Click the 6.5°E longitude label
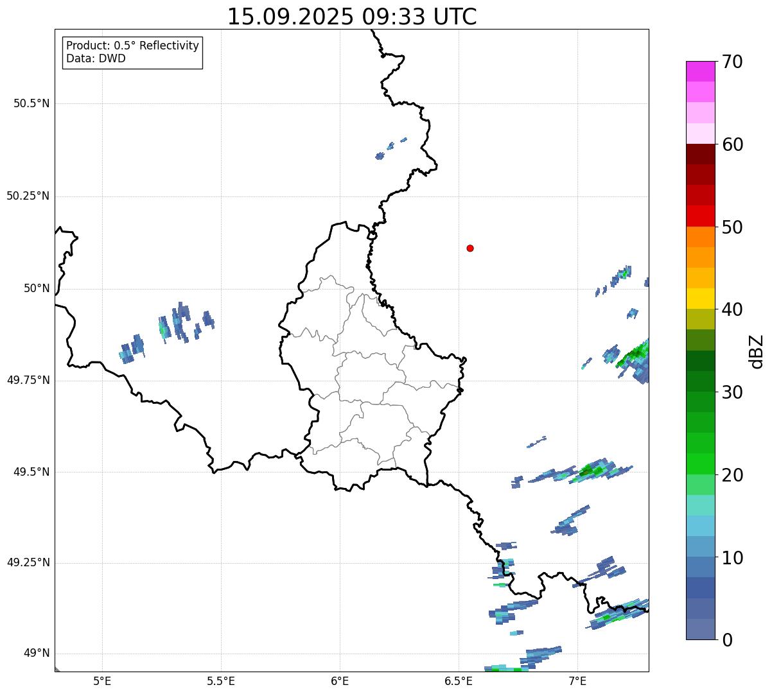 point(459,681)
